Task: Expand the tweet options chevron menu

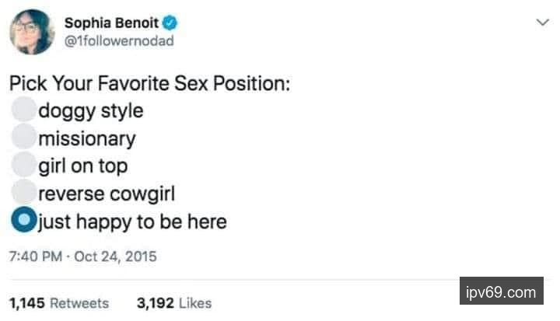Action: click(542, 23)
